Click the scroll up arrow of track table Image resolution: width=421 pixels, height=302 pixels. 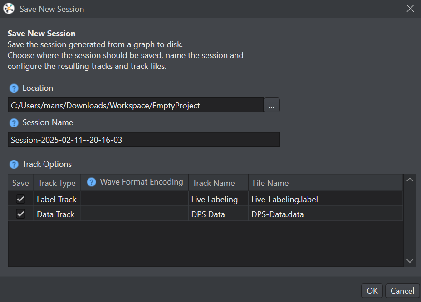(410, 180)
